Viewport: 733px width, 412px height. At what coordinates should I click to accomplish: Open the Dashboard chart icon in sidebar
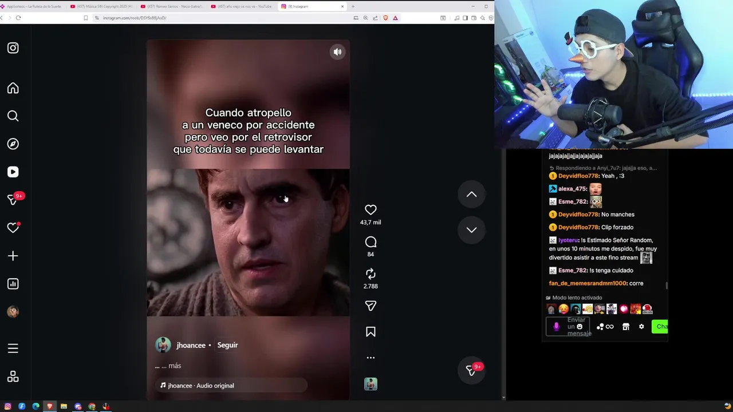(13, 284)
